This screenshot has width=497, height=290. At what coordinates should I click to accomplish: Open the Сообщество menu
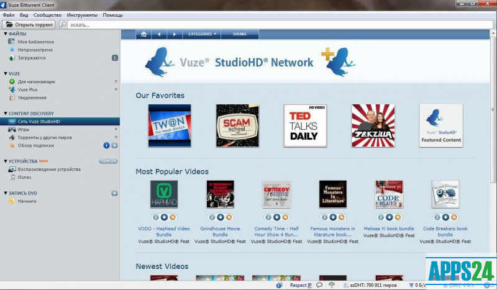point(47,15)
